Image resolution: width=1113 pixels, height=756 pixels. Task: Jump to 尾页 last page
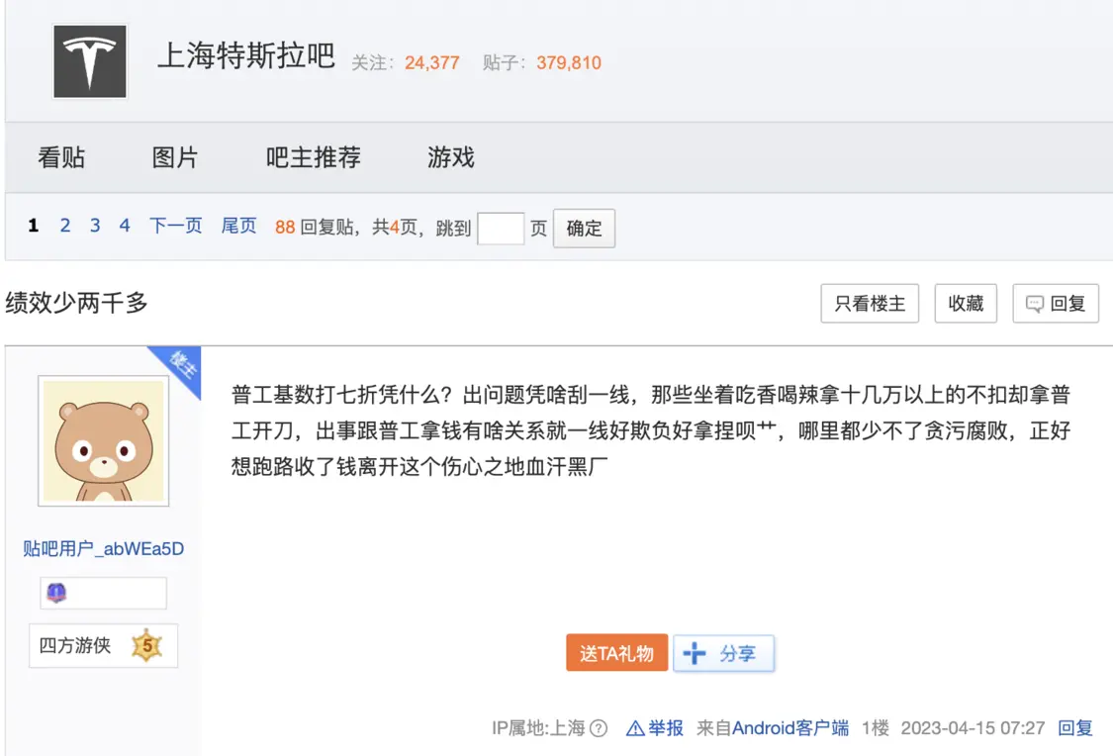click(x=238, y=226)
